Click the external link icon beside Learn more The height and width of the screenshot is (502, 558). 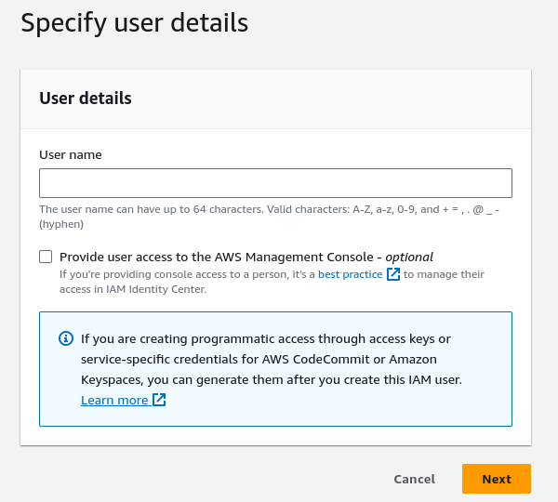[159, 401]
